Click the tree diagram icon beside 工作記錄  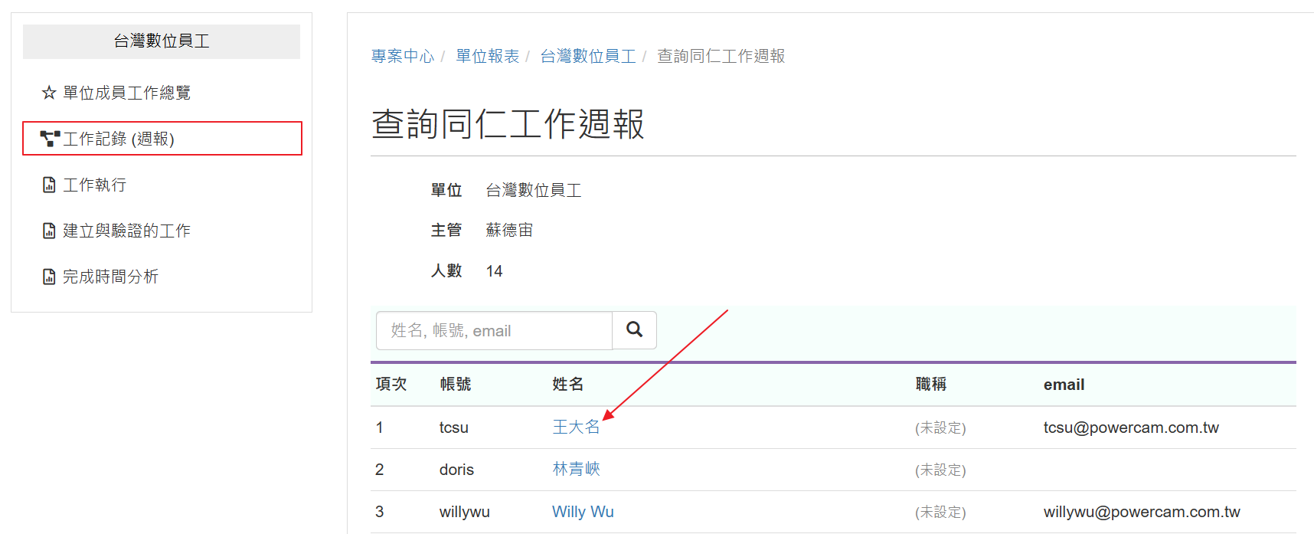point(50,139)
